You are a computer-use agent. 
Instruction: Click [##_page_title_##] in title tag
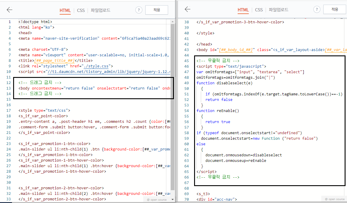tap(54, 61)
